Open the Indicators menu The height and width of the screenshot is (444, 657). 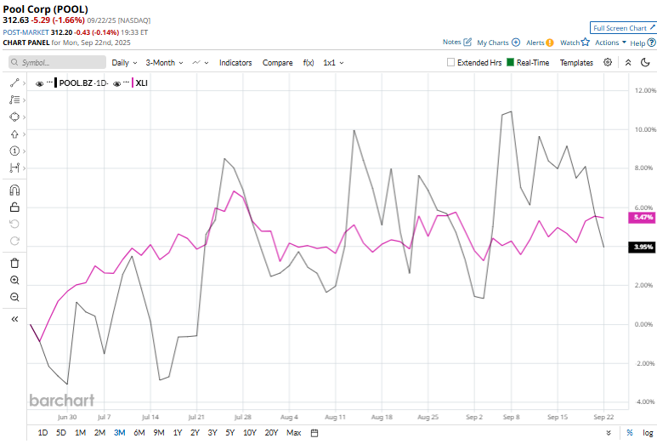(x=235, y=62)
